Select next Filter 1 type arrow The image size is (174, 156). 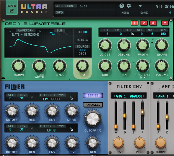pos(71,97)
